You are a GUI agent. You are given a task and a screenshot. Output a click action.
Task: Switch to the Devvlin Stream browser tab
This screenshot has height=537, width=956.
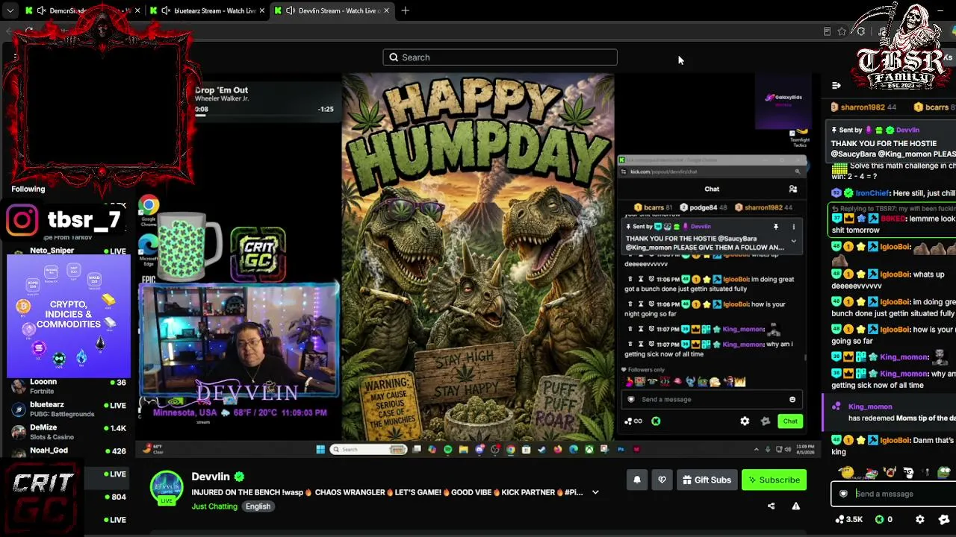pyautogui.click(x=332, y=10)
